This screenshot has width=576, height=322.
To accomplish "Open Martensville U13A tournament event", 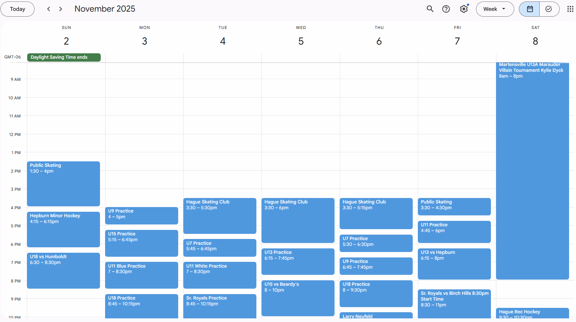I will click(532, 170).
